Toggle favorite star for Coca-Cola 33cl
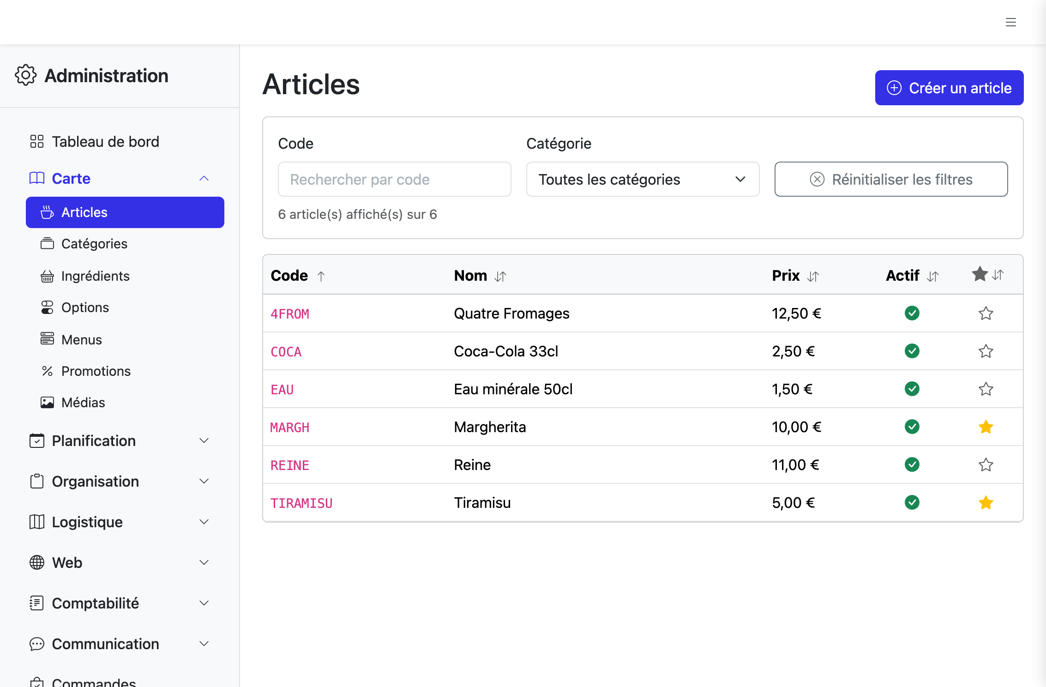This screenshot has width=1046, height=687. coord(986,351)
